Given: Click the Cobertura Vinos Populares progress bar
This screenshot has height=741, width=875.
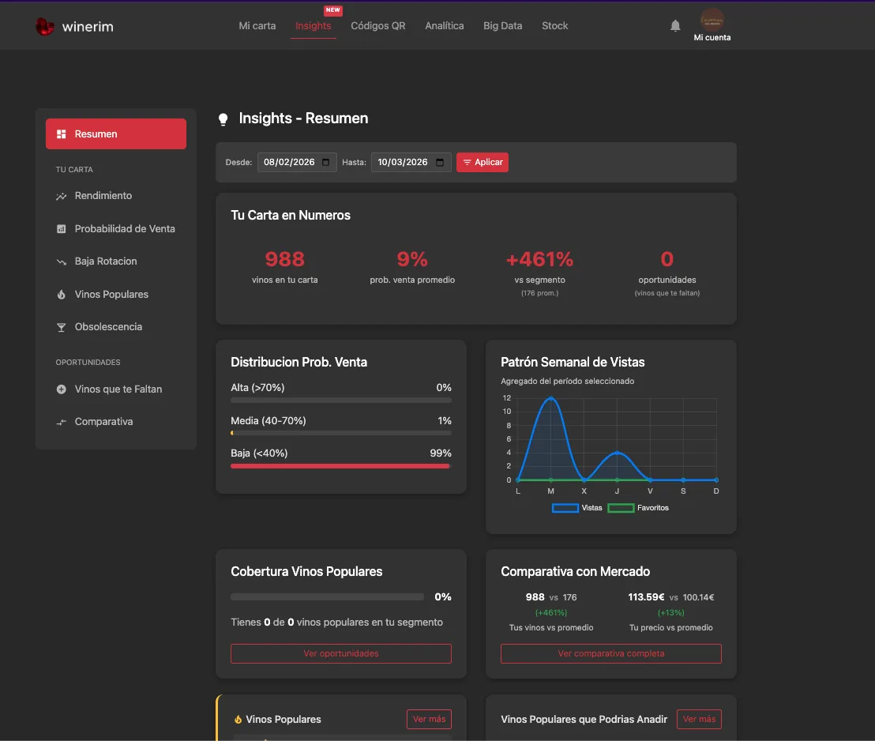Looking at the screenshot, I should point(328,597).
